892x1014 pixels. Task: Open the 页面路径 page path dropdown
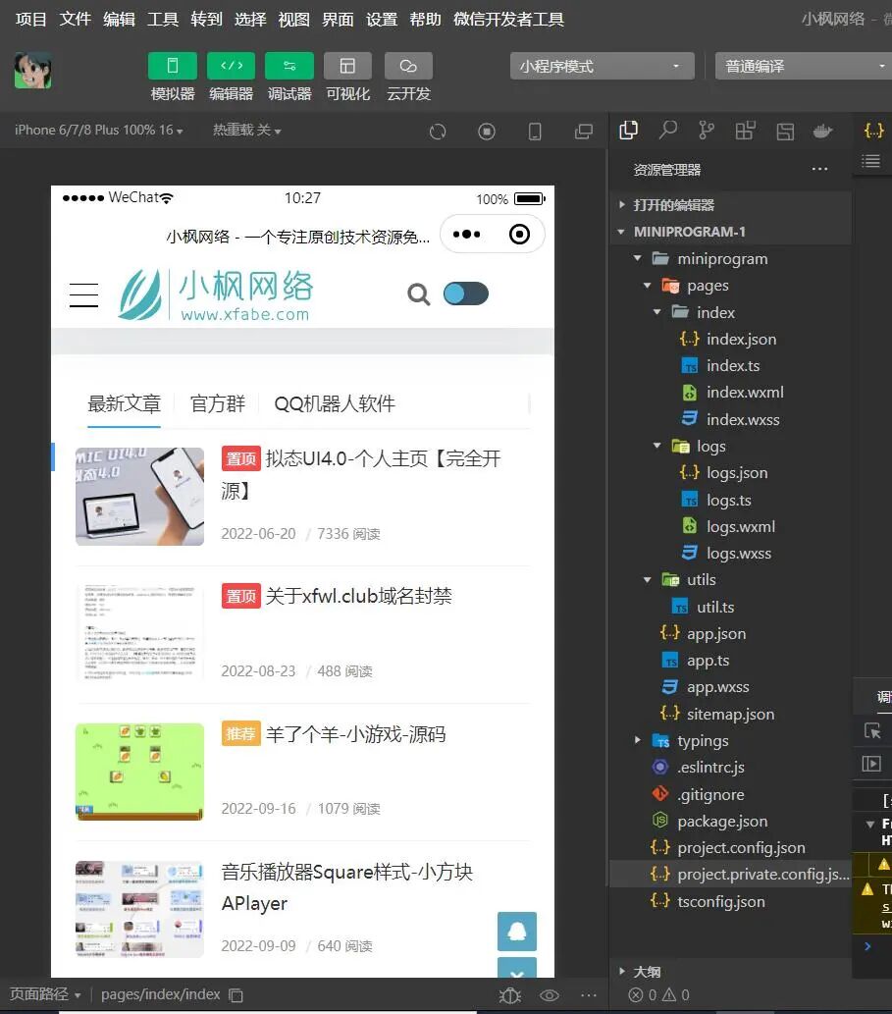pyautogui.click(x=44, y=994)
